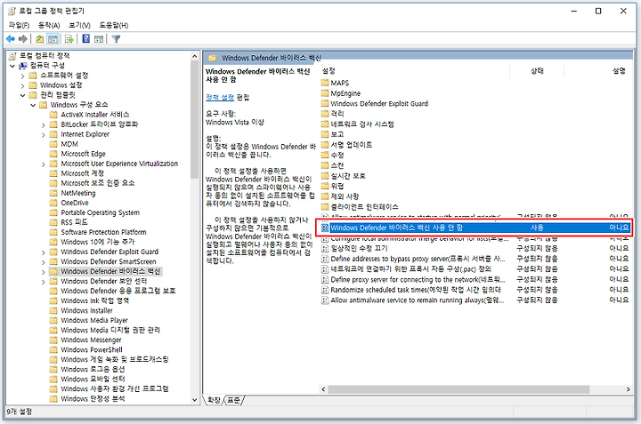Expand Windows Defender SmartScreen tree node

click(x=44, y=261)
